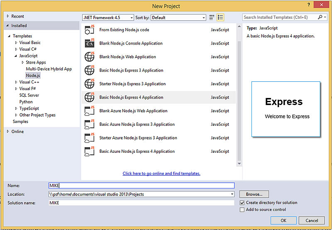Switch to medium icons list view
Viewport: 332px width, 230px height.
(220, 17)
